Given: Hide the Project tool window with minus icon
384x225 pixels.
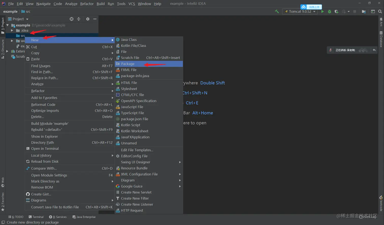Looking at the screenshot, I should click(95, 19).
